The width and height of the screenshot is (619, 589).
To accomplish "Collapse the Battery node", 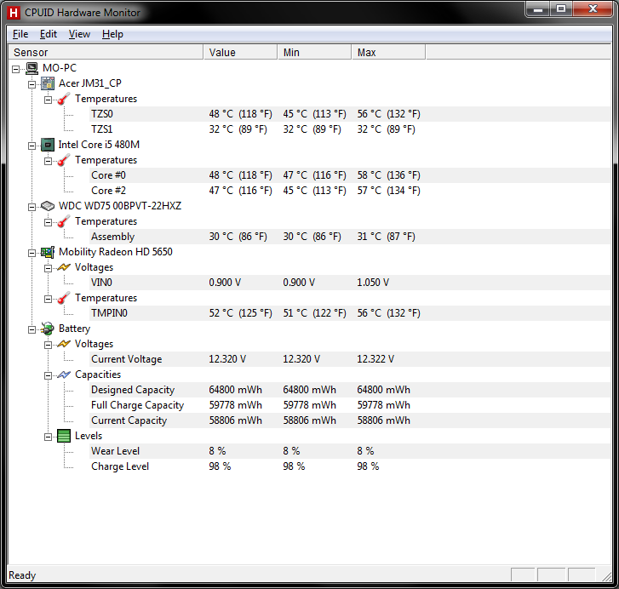I will pyautogui.click(x=32, y=329).
